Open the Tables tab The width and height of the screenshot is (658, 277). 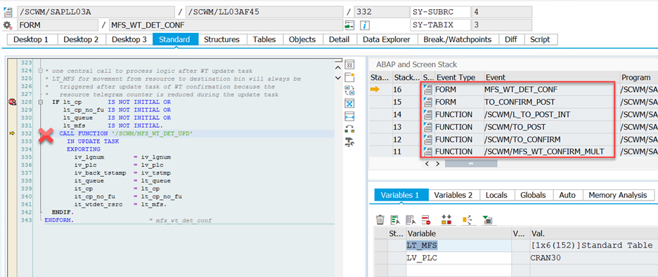pos(264,39)
